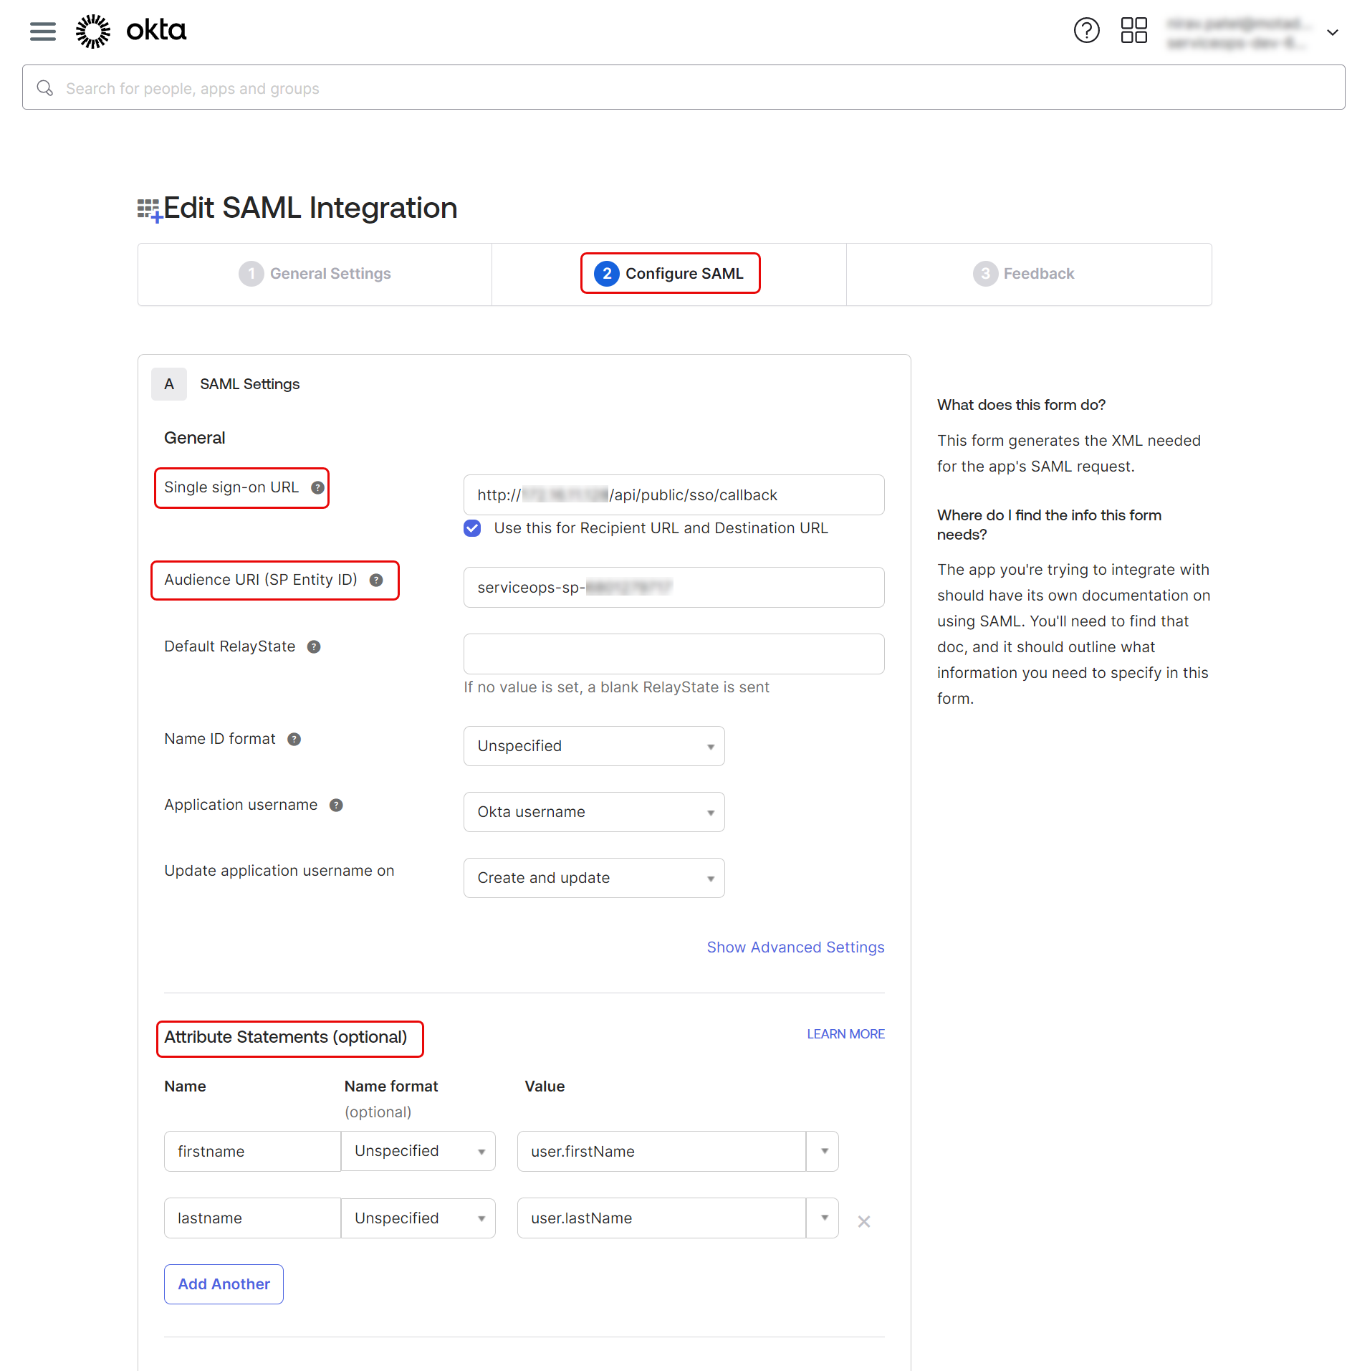Go to the General Settings step

315,274
